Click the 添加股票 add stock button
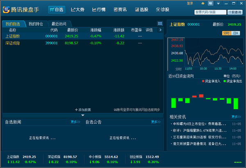This screenshot has width=246, height=168. (83, 110)
